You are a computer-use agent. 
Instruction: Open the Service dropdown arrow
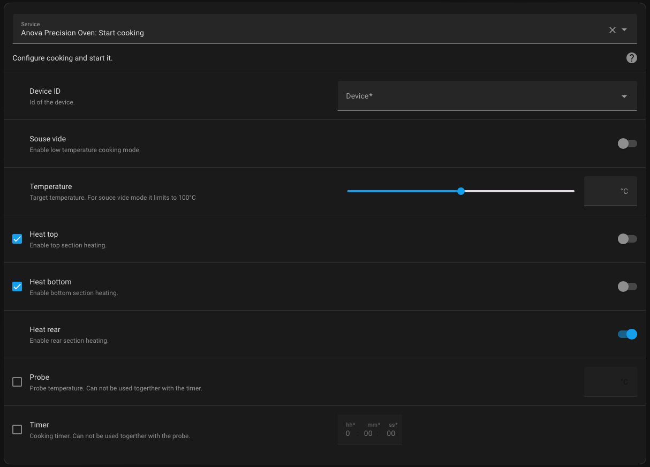[x=624, y=30]
